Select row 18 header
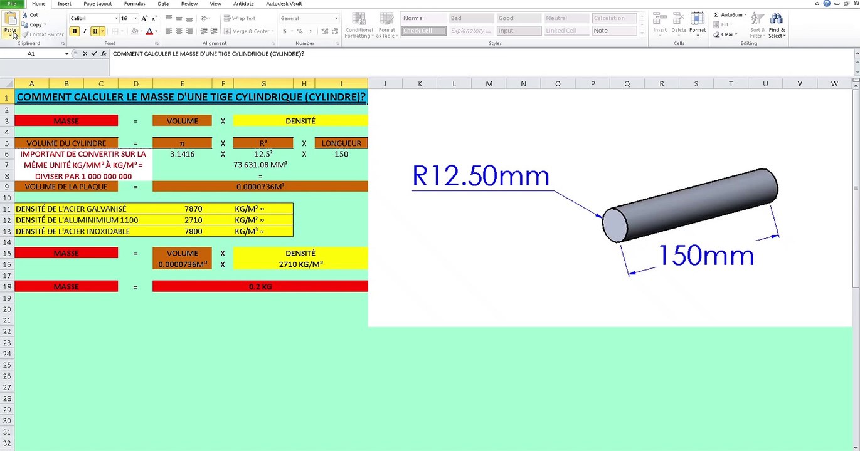 6,286
